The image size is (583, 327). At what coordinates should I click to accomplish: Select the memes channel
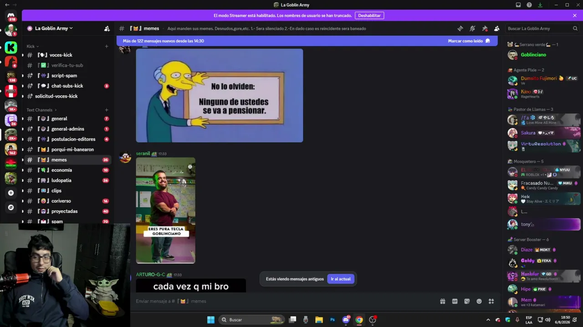click(67, 160)
